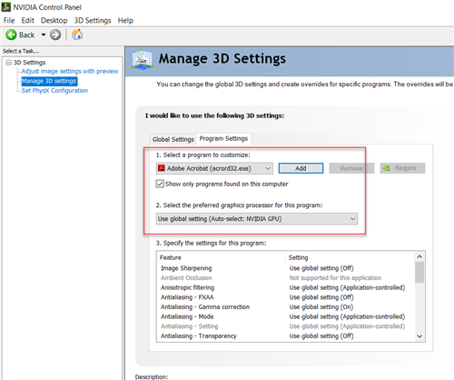Open Adjust image settings with preview

click(70, 71)
